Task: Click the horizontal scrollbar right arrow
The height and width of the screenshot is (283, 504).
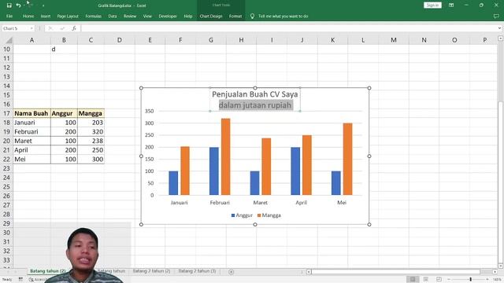Action: tap(495, 272)
